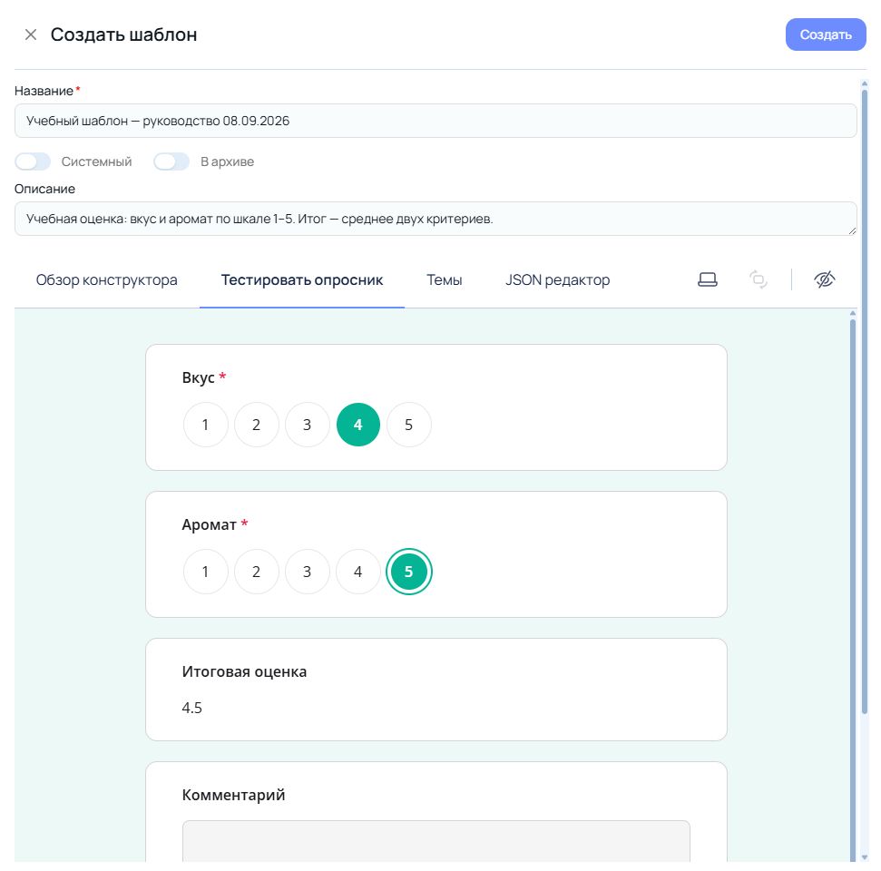881x871 pixels.
Task: Click the Описание textarea resize handle
Action: click(852, 231)
